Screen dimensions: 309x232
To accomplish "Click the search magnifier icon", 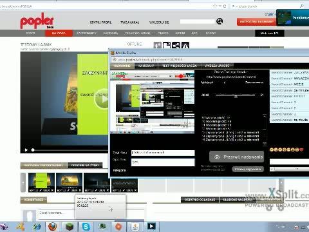I will pyautogui.click(x=220, y=21).
